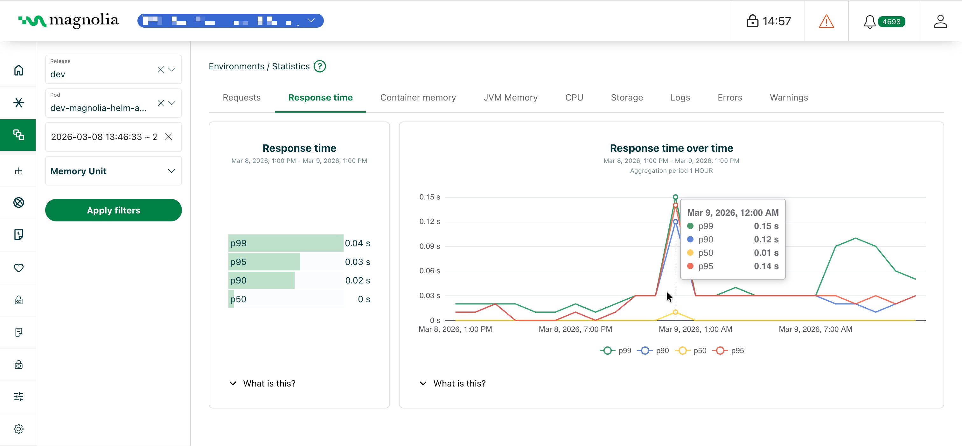962x446 pixels.
Task: Toggle p99 series in chart legend
Action: coord(616,350)
